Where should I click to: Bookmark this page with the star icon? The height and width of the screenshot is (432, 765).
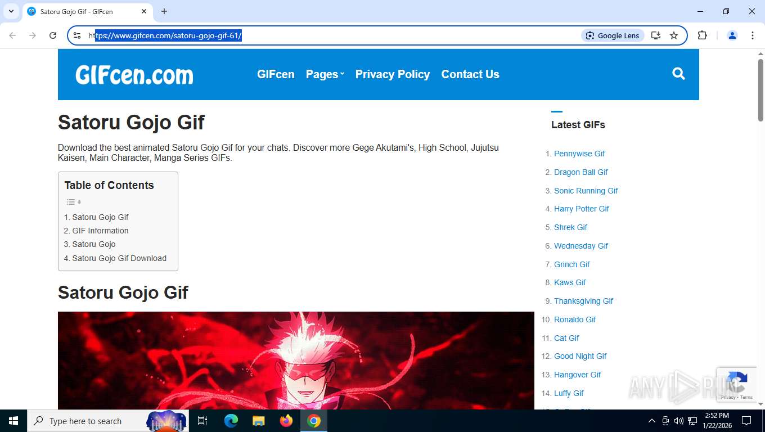[x=674, y=35]
